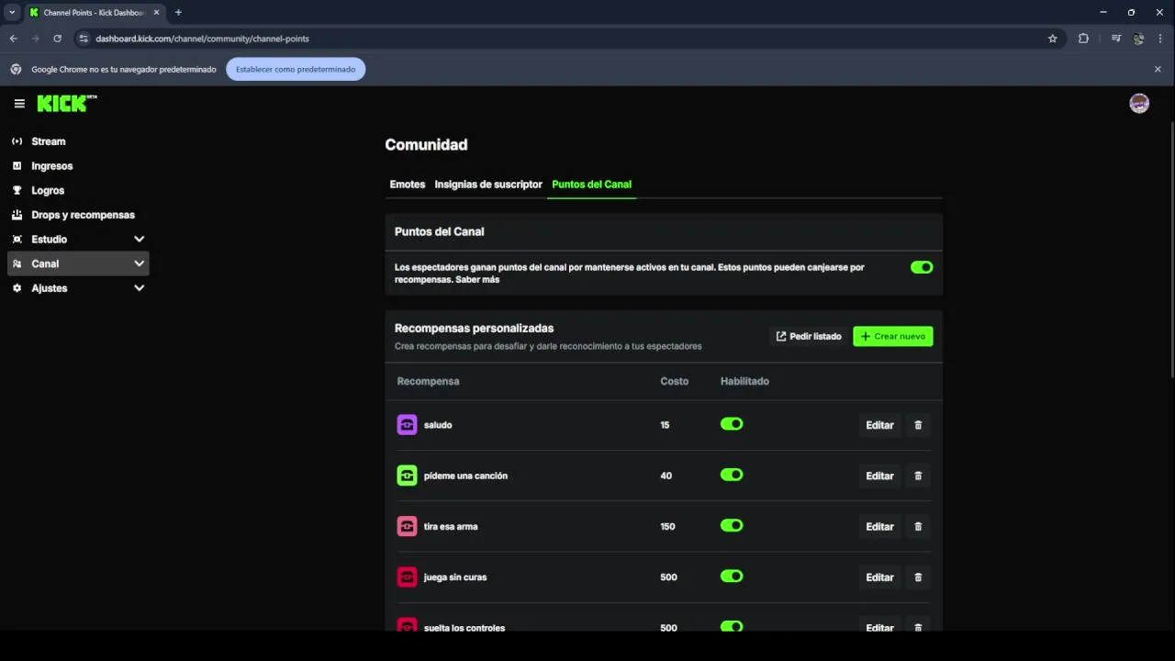This screenshot has height=661, width=1175.
Task: Open Logros trophy item in sidebar
Action: pyautogui.click(x=48, y=190)
